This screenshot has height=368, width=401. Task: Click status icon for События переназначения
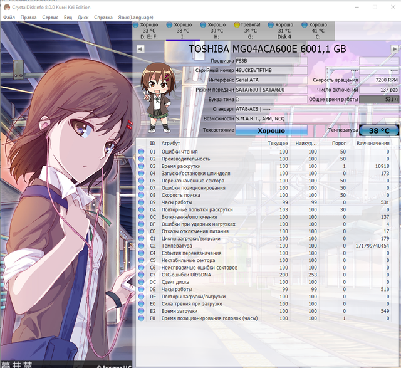(x=141, y=253)
